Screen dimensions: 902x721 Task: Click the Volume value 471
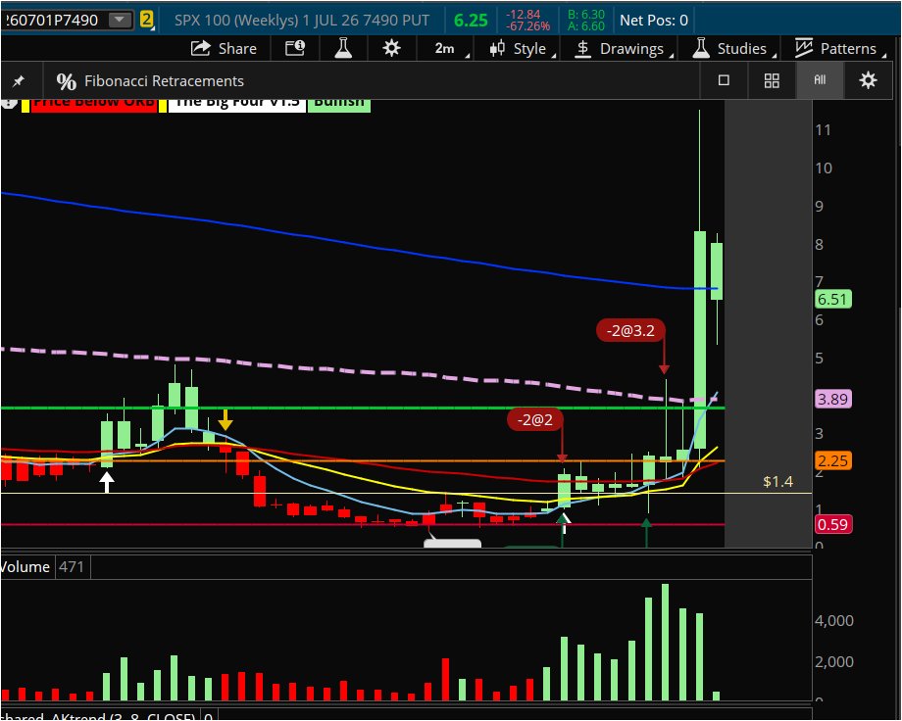(x=72, y=567)
